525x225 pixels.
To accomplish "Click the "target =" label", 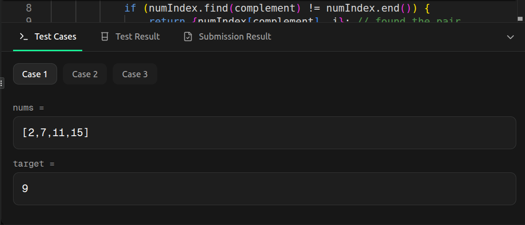I will click(x=33, y=164).
